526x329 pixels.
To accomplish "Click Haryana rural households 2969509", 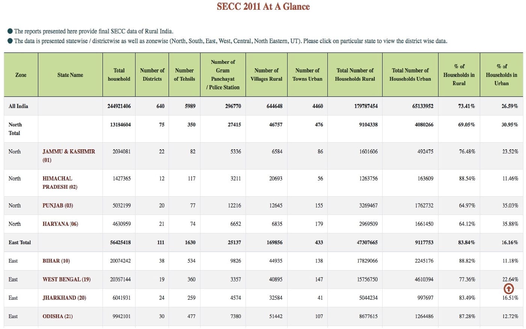I will click(368, 224).
